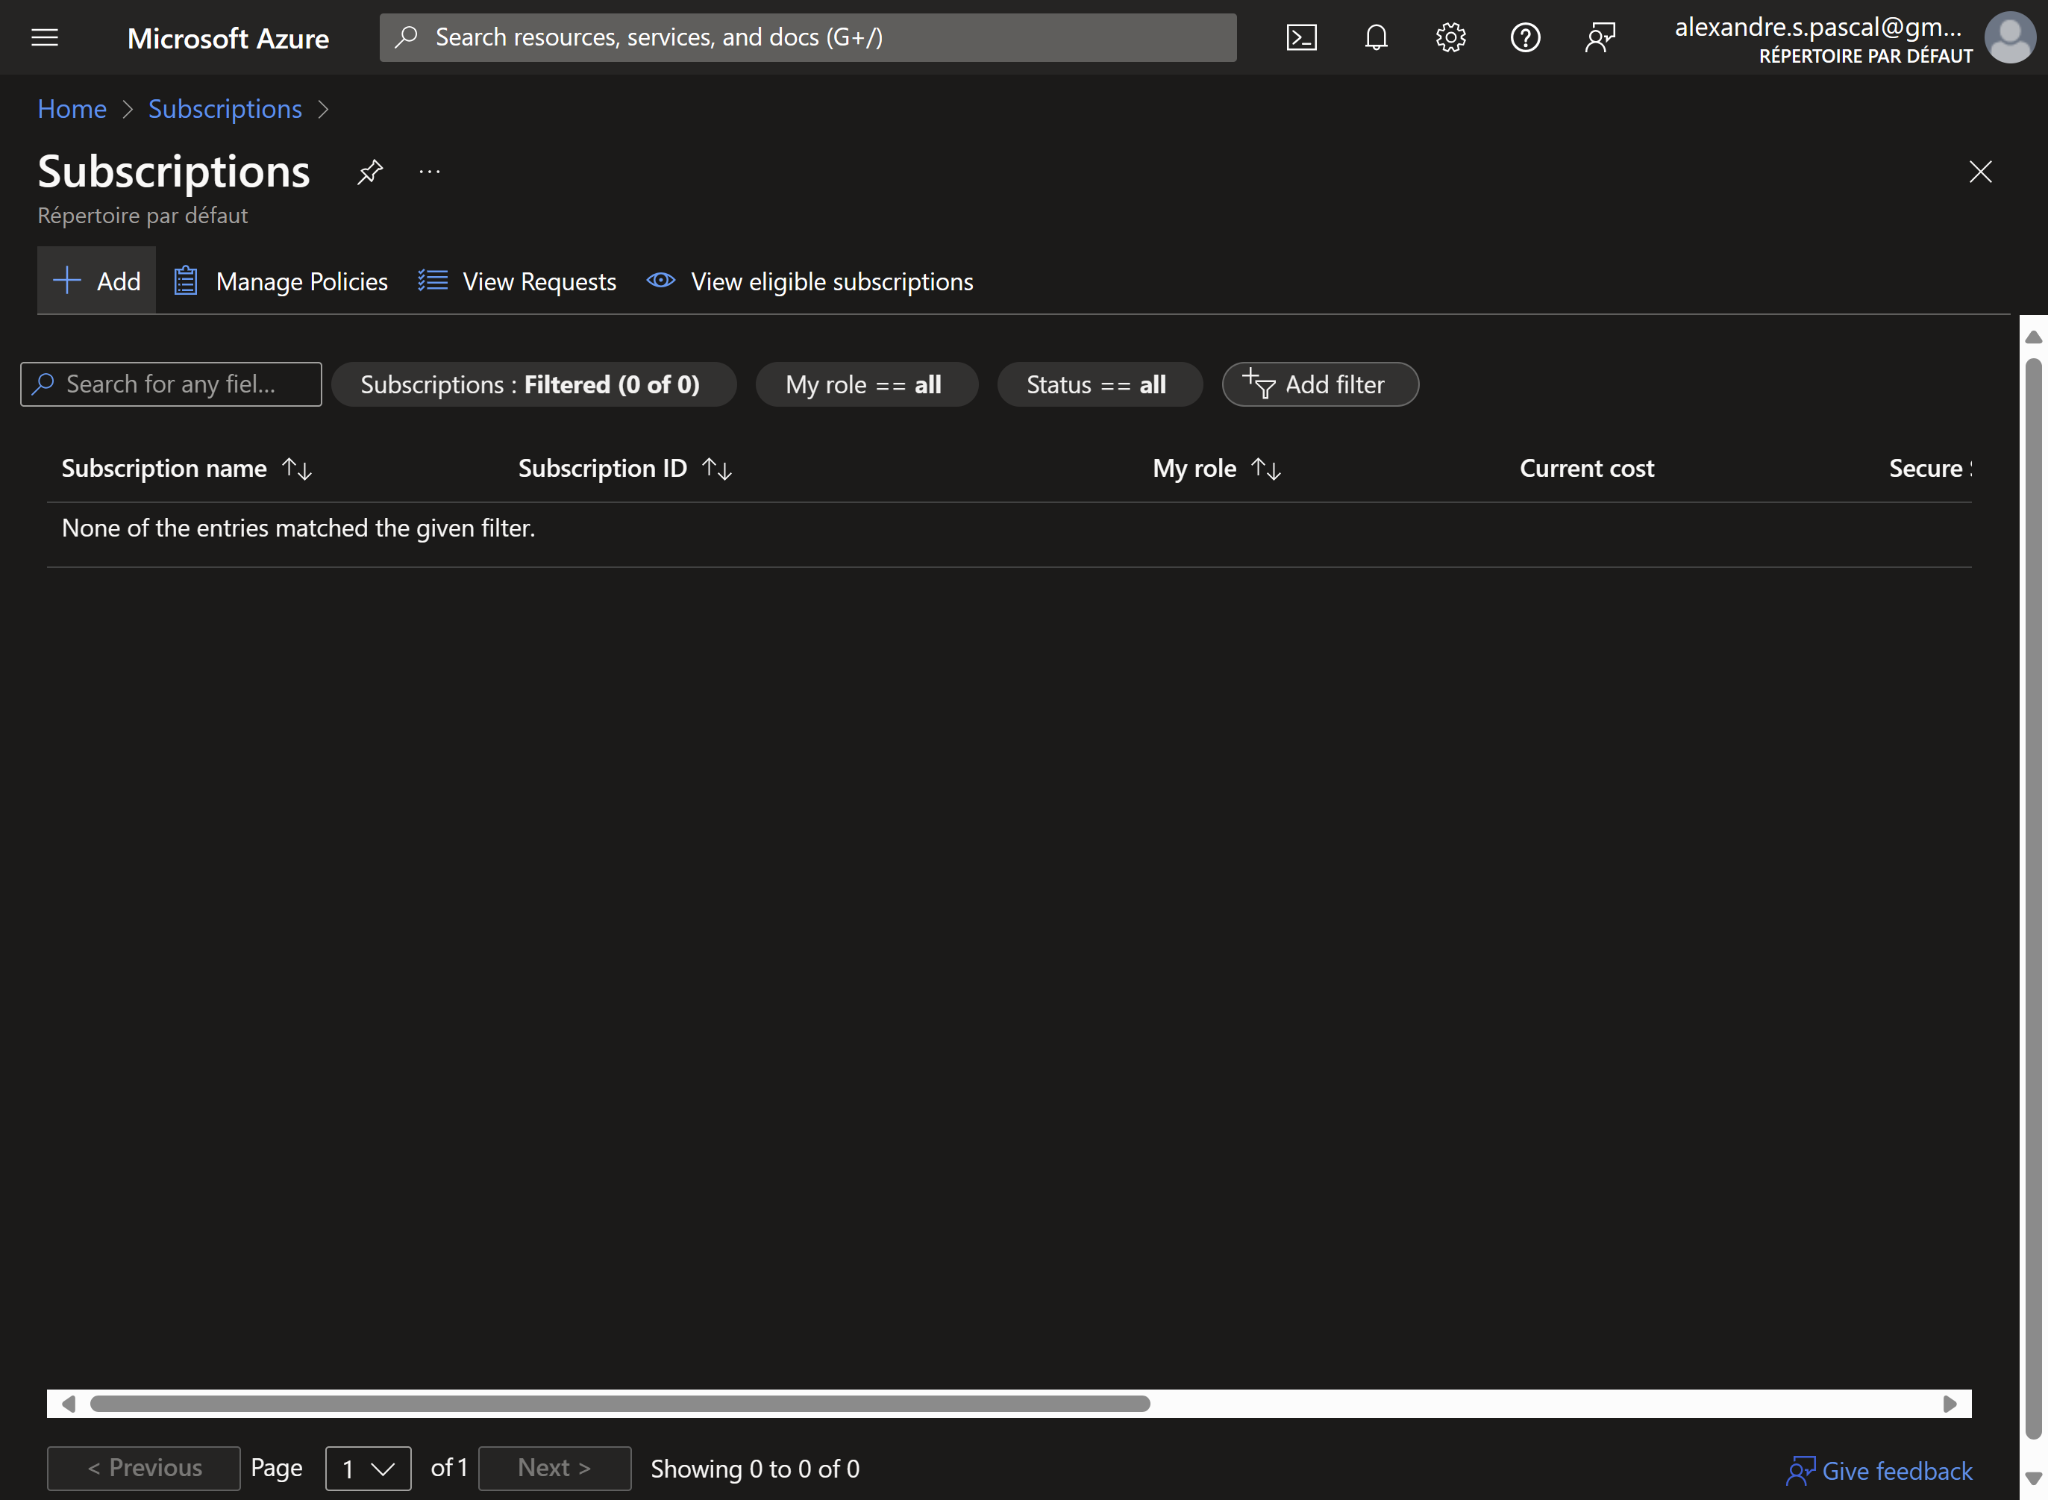Click the vertical scrollbar down arrow
Screen dimensions: 2048x1500
click(x=2034, y=1479)
